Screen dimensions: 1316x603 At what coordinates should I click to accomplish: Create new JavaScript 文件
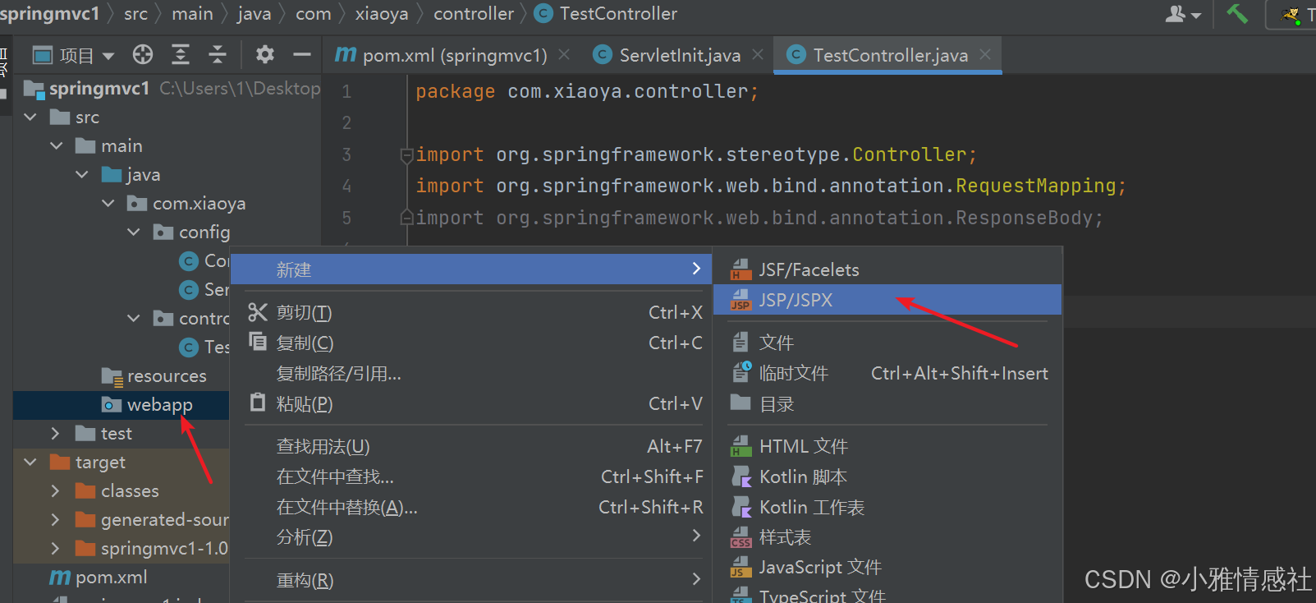click(x=887, y=568)
